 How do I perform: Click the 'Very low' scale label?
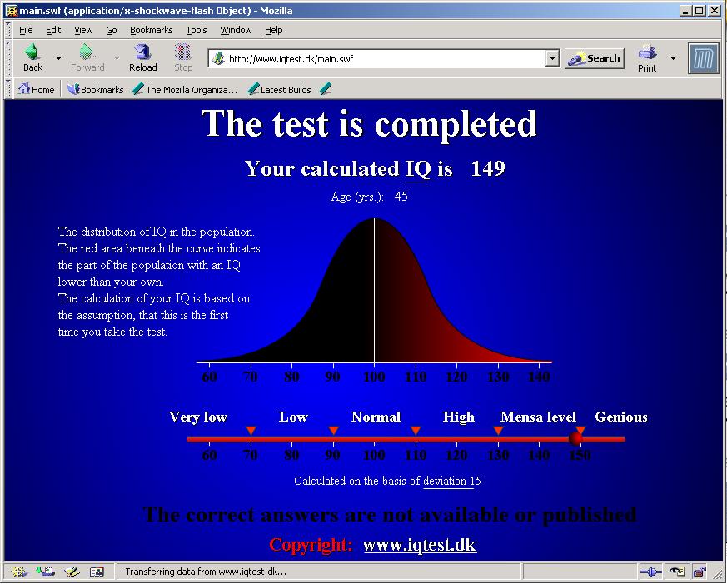point(198,417)
